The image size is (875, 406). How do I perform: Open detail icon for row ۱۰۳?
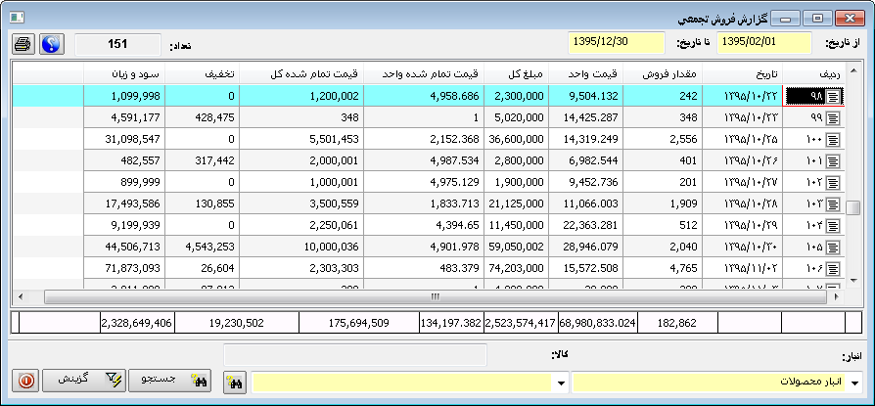click(x=833, y=204)
